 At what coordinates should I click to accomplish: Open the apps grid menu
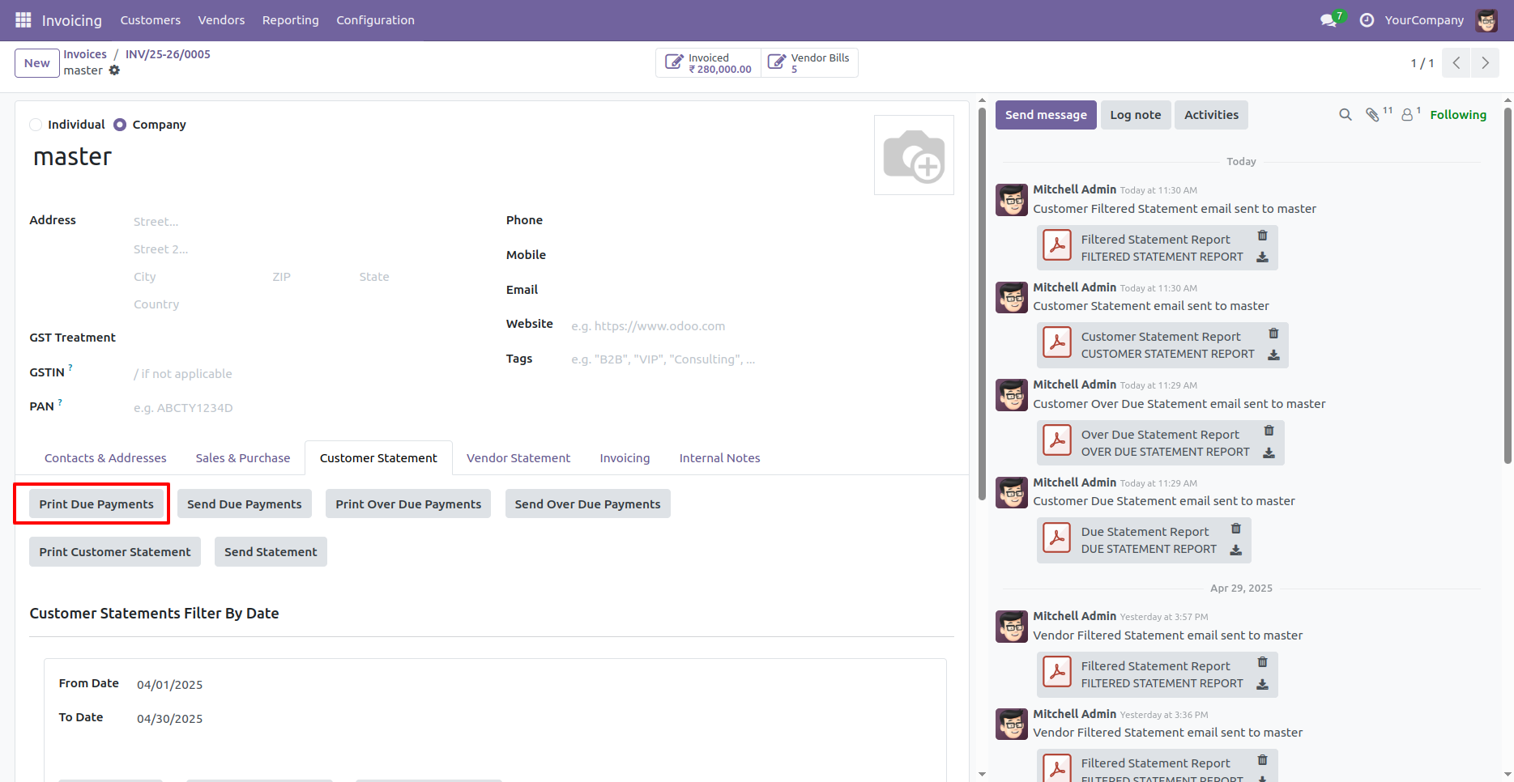[x=23, y=19]
